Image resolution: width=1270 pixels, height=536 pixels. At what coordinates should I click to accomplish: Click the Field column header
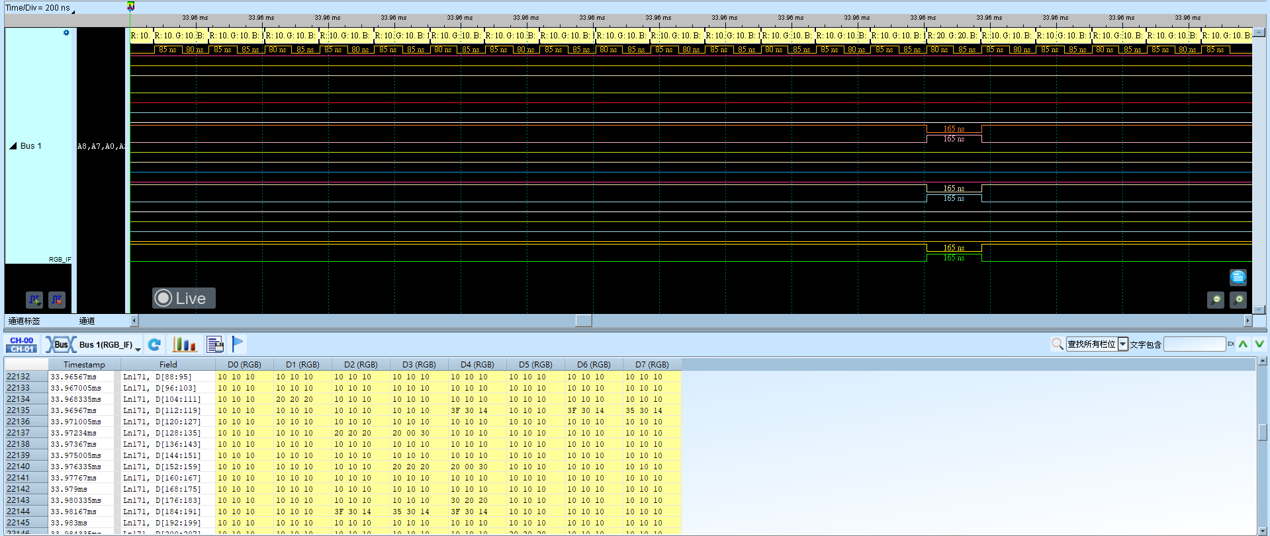point(168,364)
